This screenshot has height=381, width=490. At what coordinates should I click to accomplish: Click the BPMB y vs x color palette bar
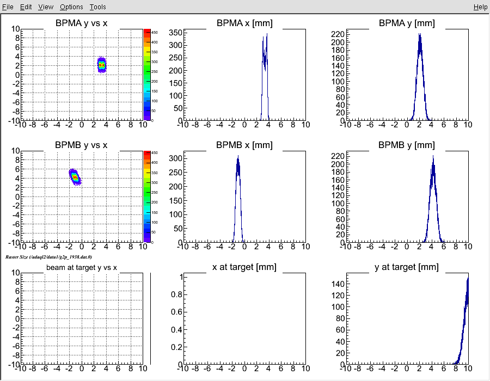pyautogui.click(x=147, y=196)
